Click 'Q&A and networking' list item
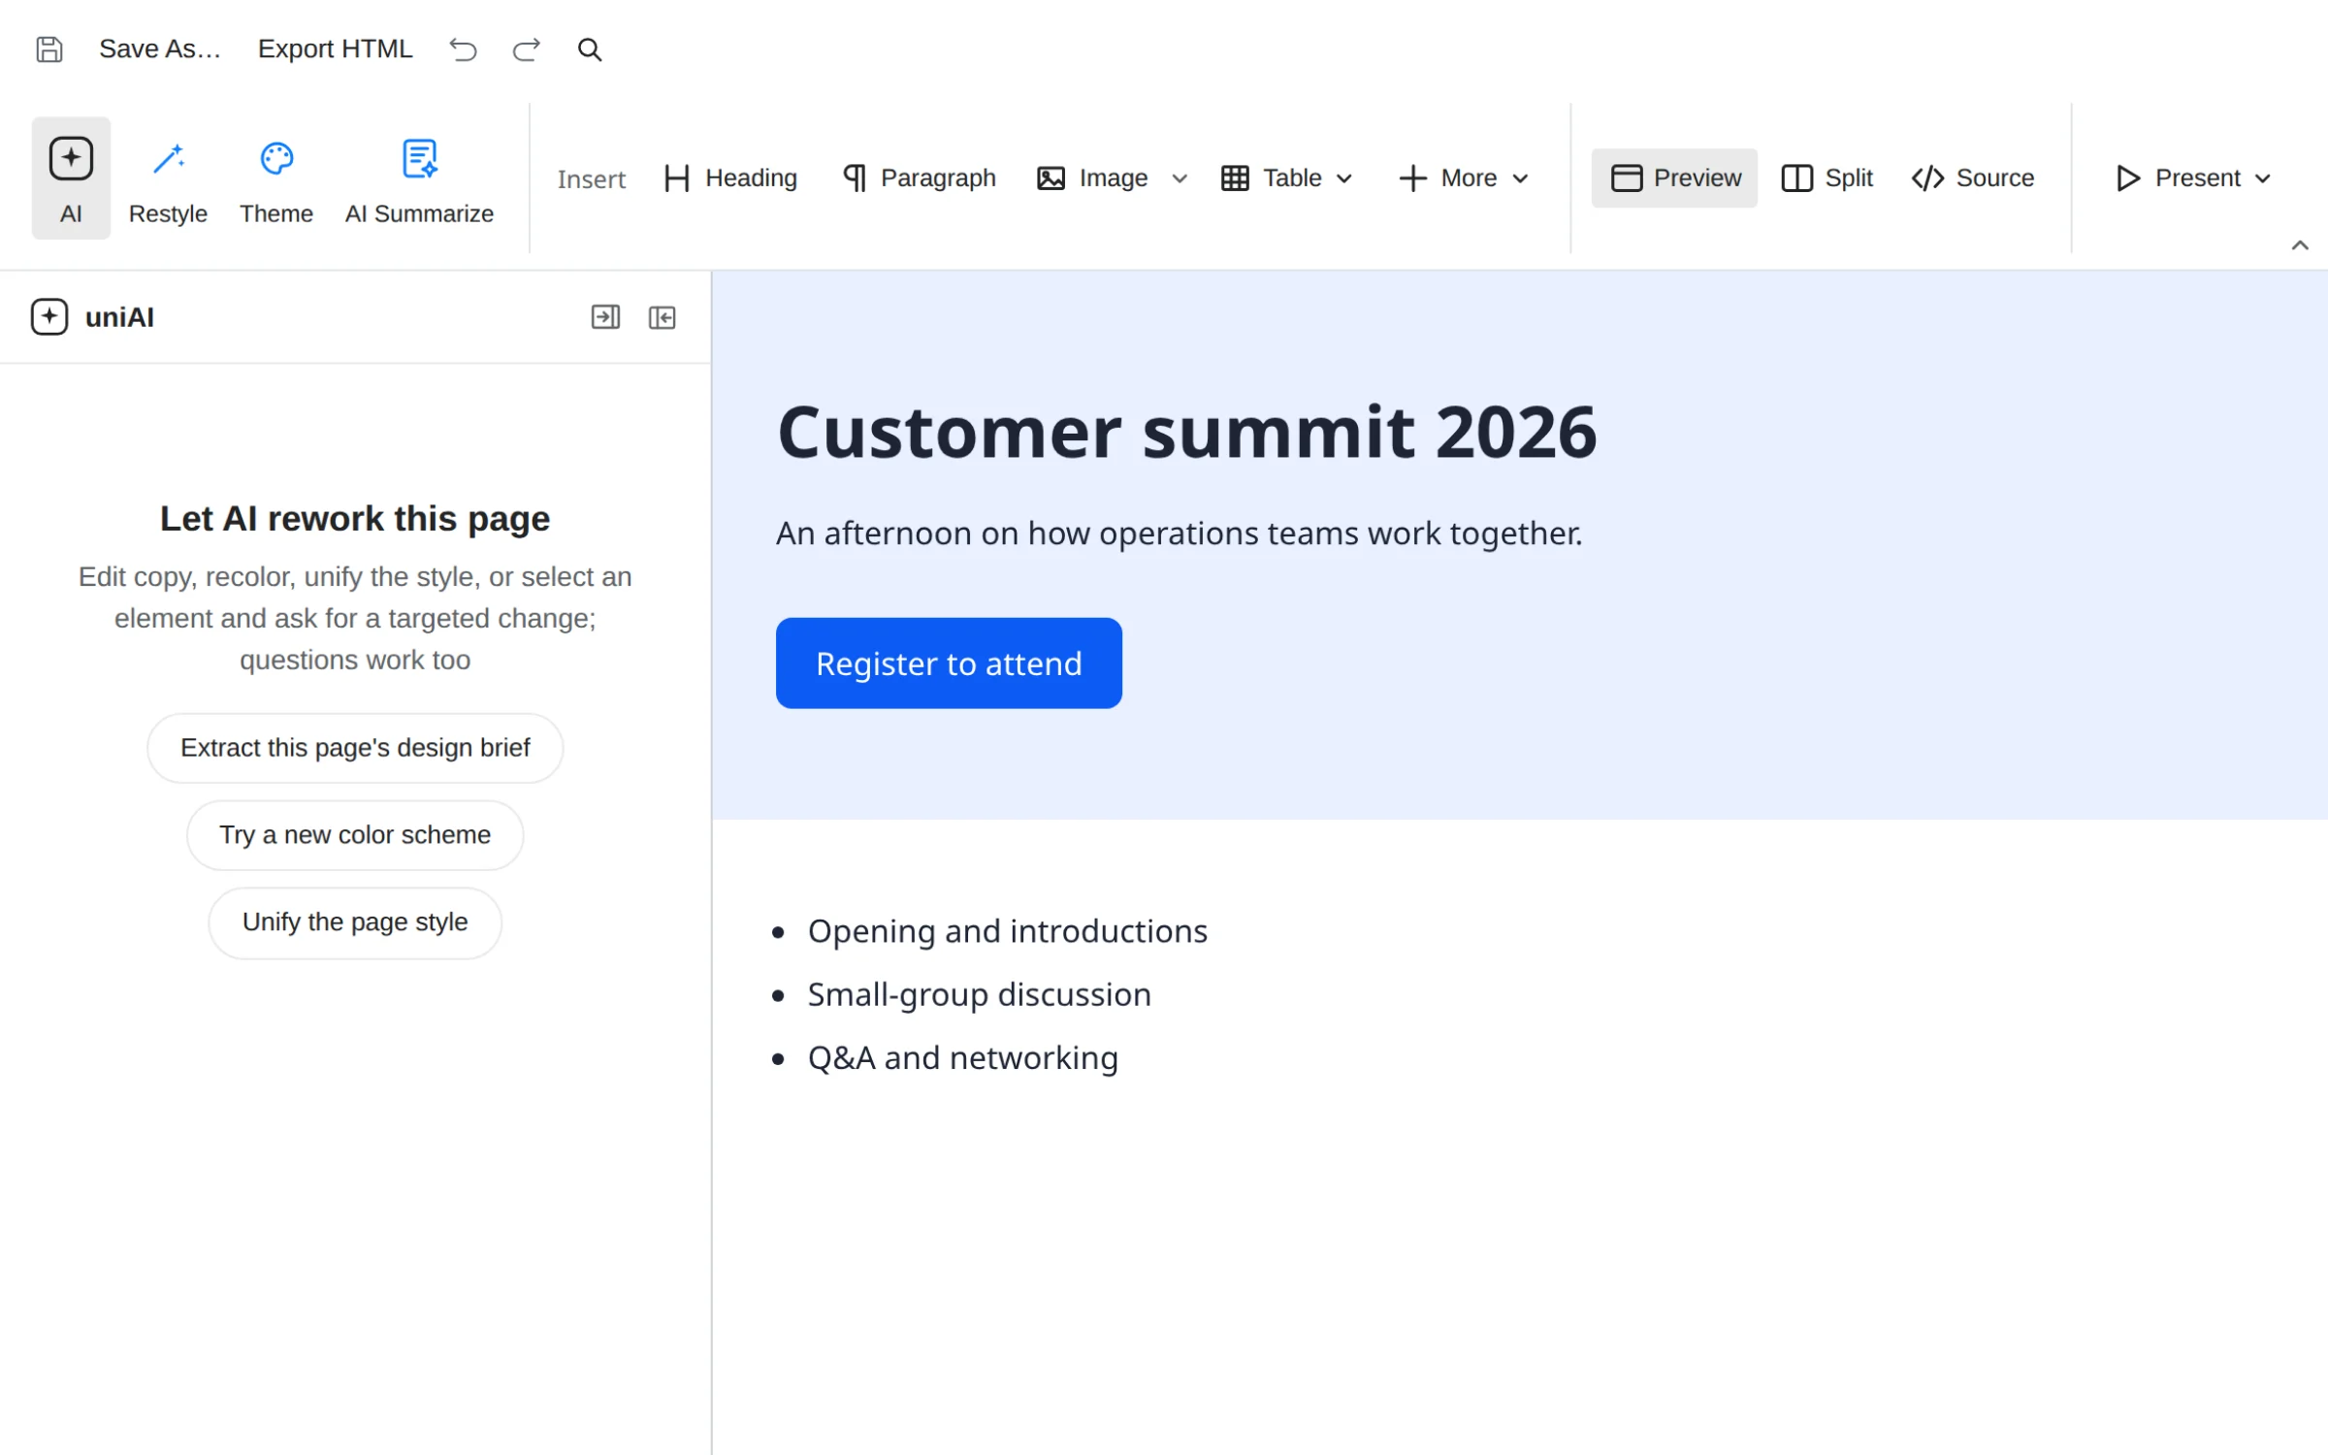 [963, 1057]
